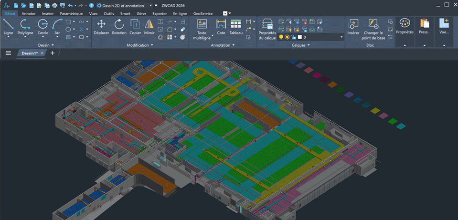Open hamburger menu left of Dessin1
This screenshot has width=458, height=220.
tap(9, 53)
